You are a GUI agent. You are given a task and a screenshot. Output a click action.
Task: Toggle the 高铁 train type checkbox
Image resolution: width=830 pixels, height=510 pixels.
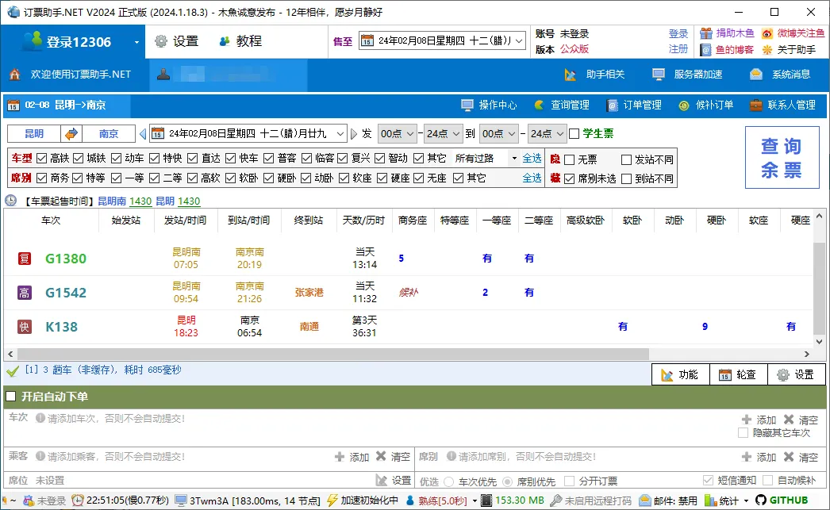pos(42,158)
